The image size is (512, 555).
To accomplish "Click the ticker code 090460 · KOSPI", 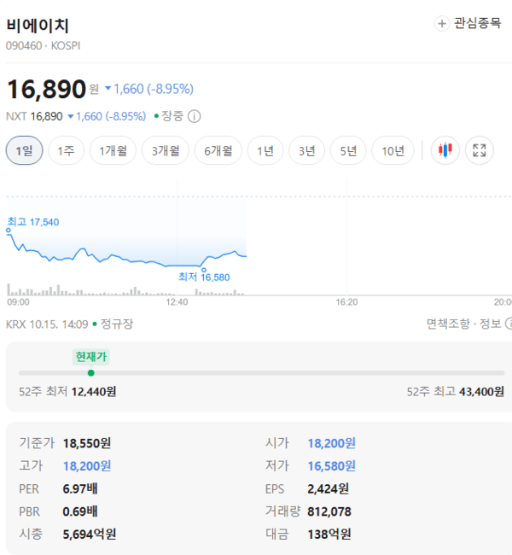I will (x=44, y=46).
